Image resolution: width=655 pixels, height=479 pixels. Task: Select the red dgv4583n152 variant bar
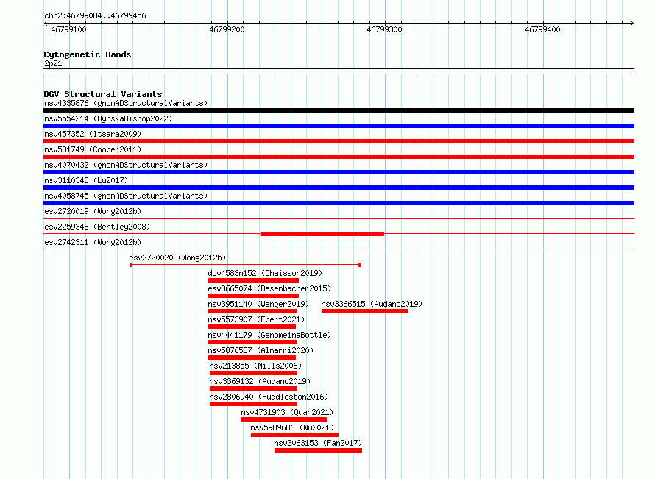(x=254, y=280)
